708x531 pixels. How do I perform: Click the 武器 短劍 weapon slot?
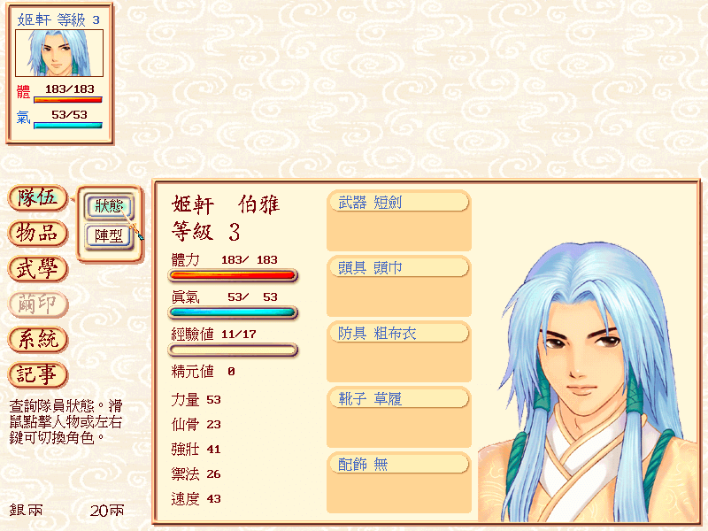click(399, 219)
